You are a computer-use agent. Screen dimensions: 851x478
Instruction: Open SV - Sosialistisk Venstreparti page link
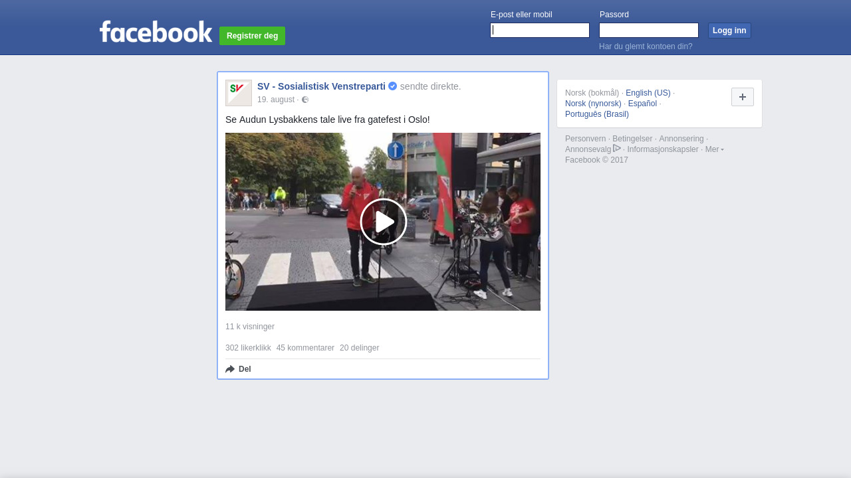pyautogui.click(x=321, y=86)
